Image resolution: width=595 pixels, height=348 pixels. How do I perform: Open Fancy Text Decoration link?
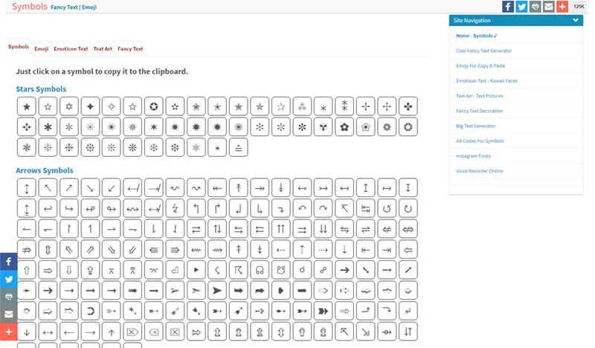click(x=479, y=111)
